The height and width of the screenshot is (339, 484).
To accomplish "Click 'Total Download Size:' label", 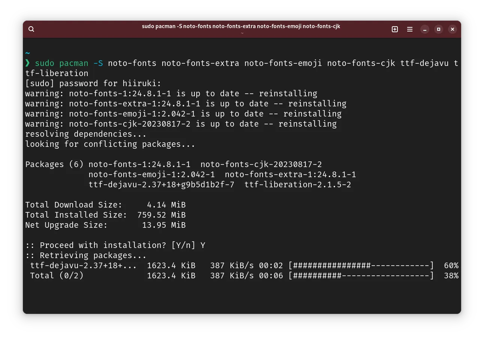I will pyautogui.click(x=74, y=205).
